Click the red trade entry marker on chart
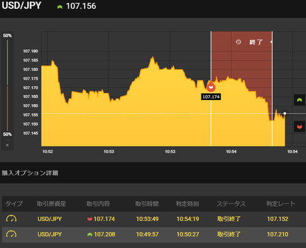Viewport: 306px width, 248px height. [x=211, y=87]
